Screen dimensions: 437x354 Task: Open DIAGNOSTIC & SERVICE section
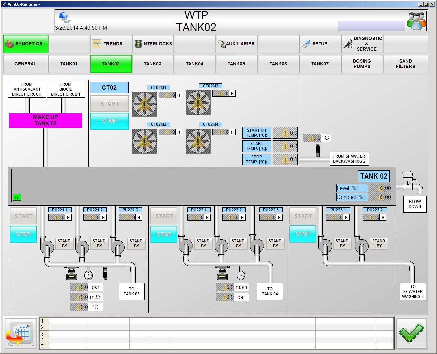click(x=362, y=44)
